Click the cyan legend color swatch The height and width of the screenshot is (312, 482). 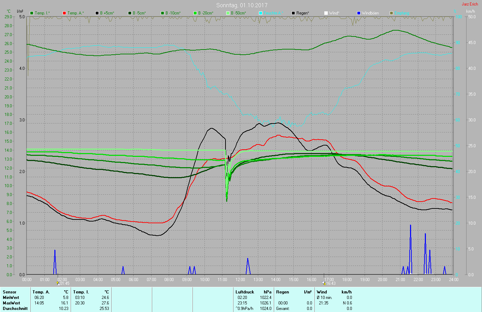(261, 13)
